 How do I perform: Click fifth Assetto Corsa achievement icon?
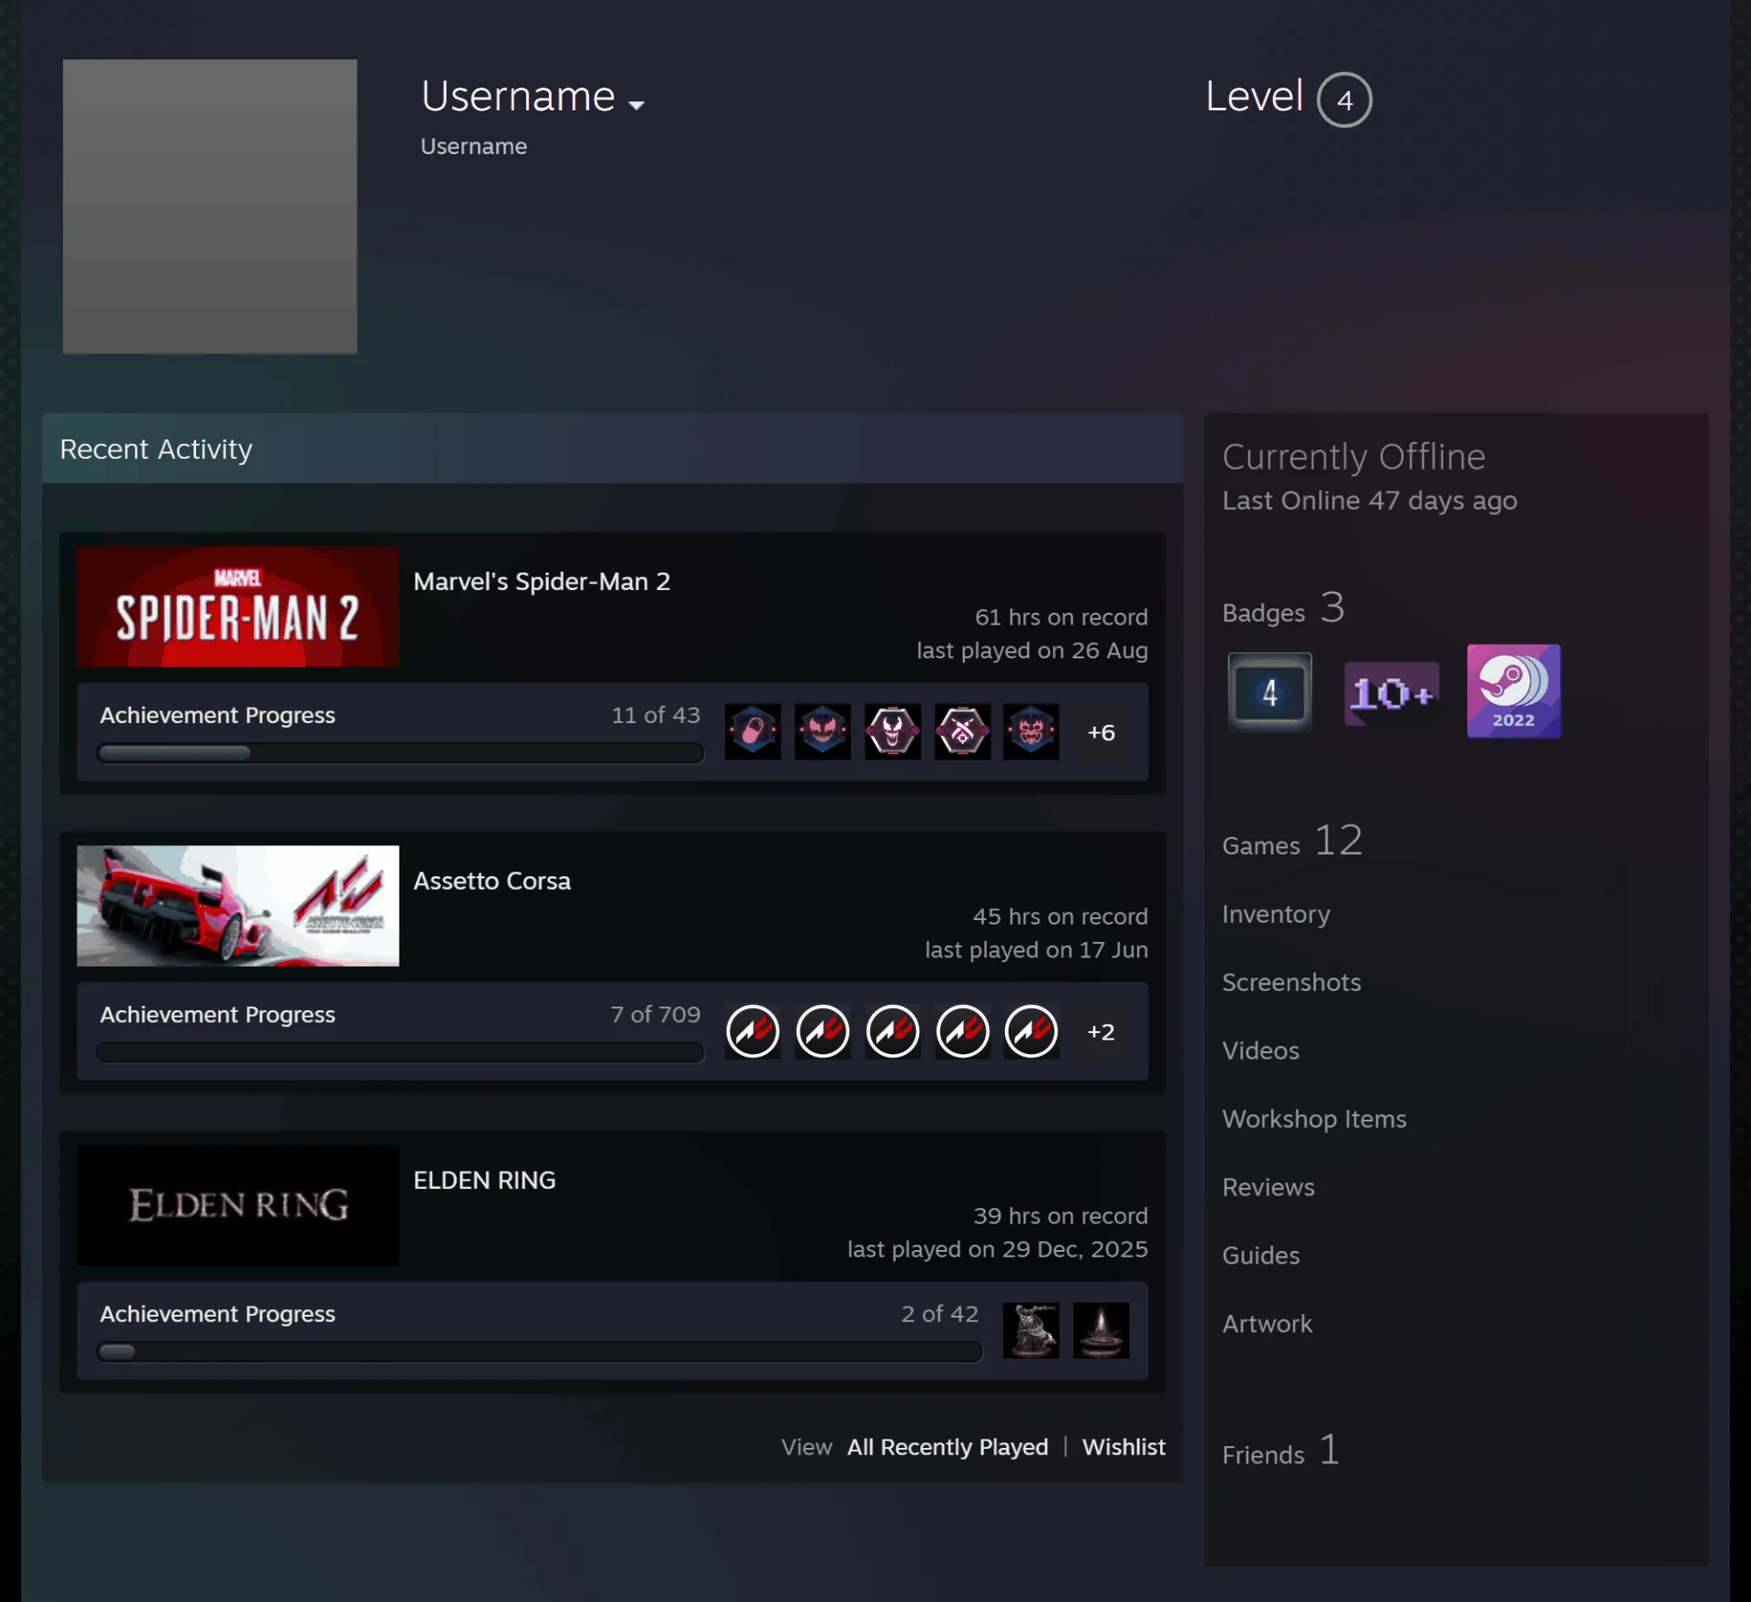[x=1031, y=1031]
